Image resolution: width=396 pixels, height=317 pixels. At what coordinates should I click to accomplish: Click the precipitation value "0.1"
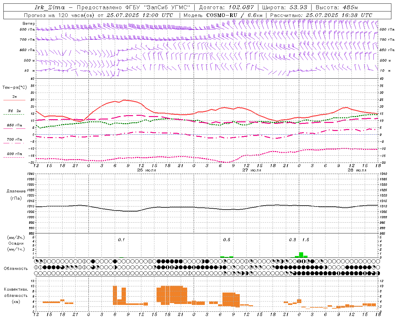(x=121, y=240)
